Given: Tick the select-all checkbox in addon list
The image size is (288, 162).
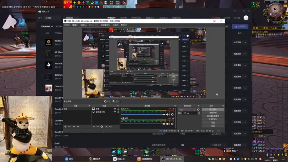Looking at the screenshot, I should coord(42,33).
